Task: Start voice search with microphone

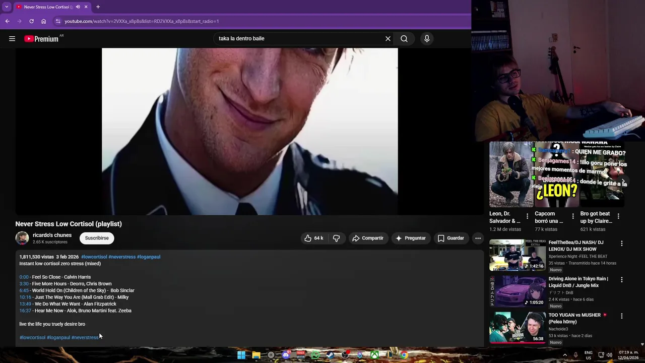Action: [x=427, y=38]
